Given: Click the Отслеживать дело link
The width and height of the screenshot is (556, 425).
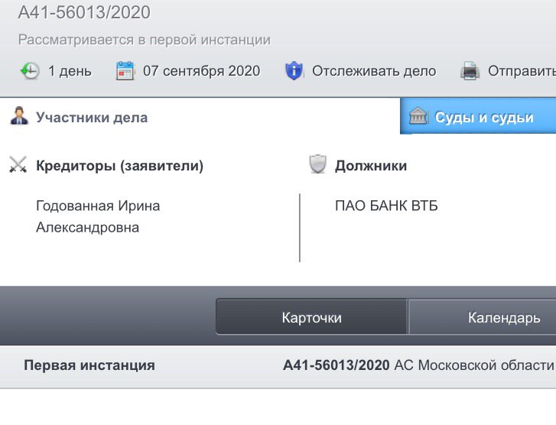Looking at the screenshot, I should tap(374, 71).
